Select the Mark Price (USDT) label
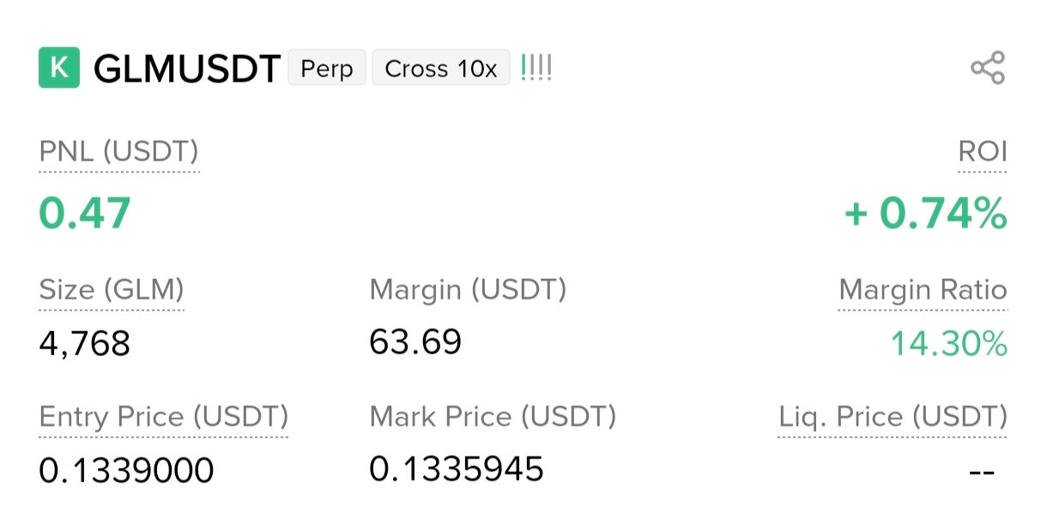 (x=493, y=418)
